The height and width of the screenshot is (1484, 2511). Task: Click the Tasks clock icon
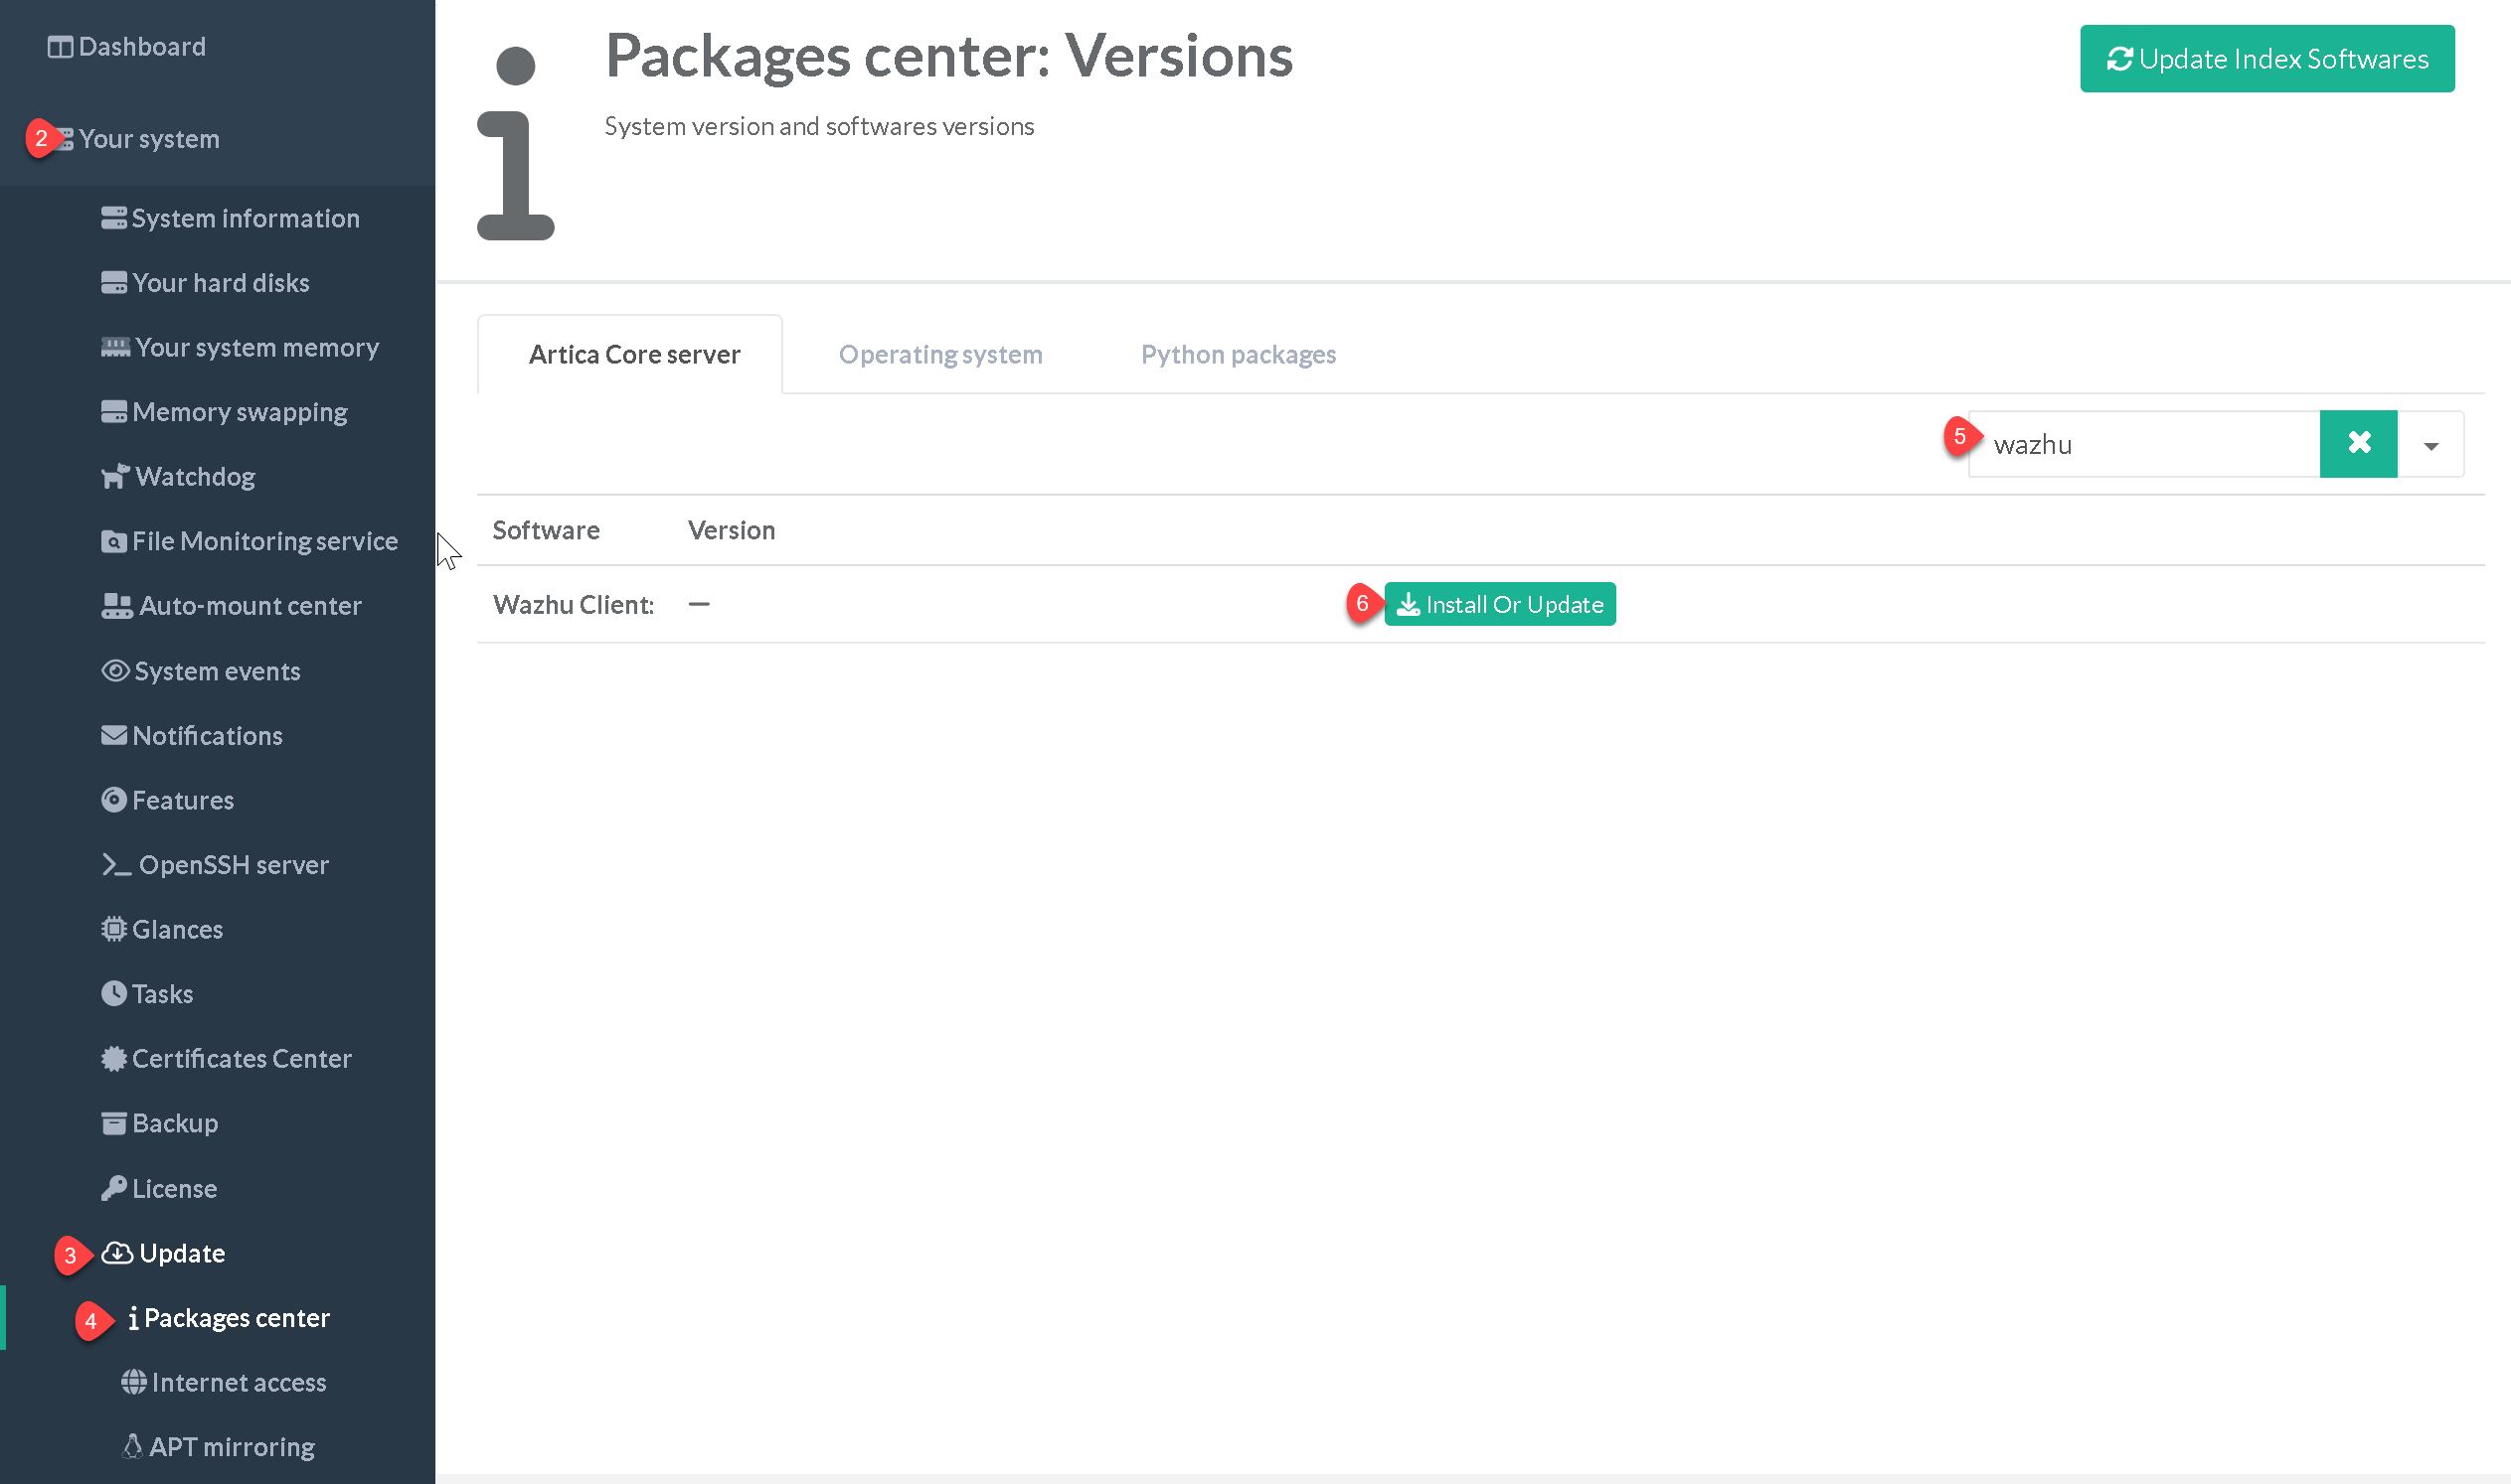coord(114,993)
